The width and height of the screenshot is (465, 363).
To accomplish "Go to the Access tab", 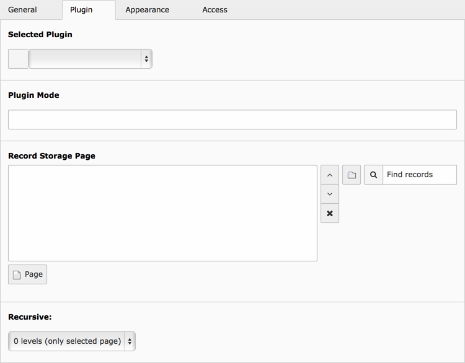I will click(215, 10).
